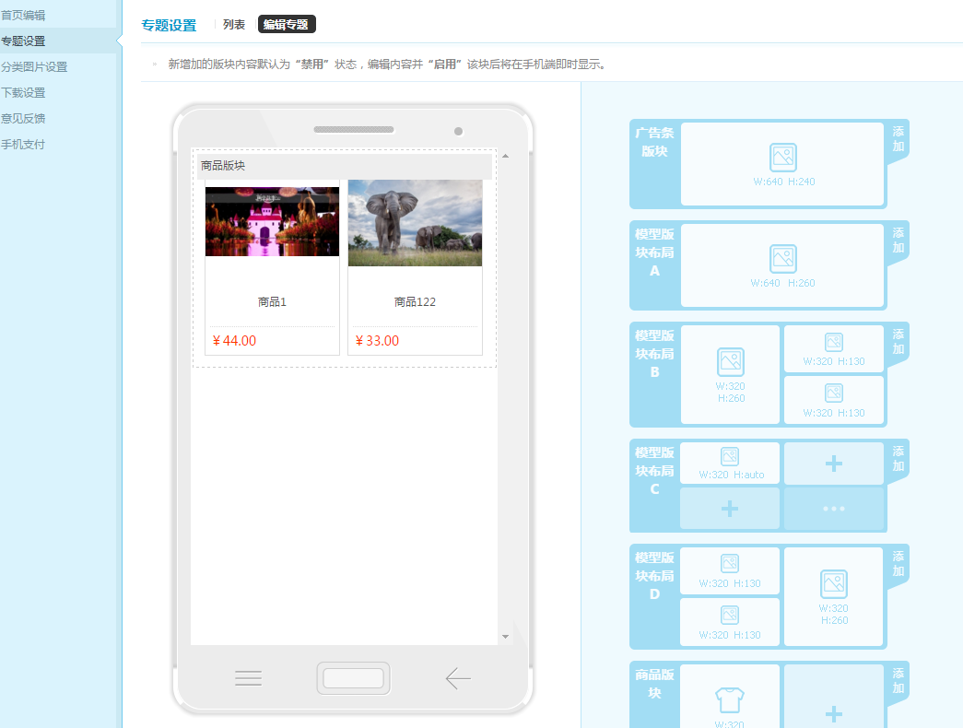Add 模型版块布局 B block

point(898,342)
